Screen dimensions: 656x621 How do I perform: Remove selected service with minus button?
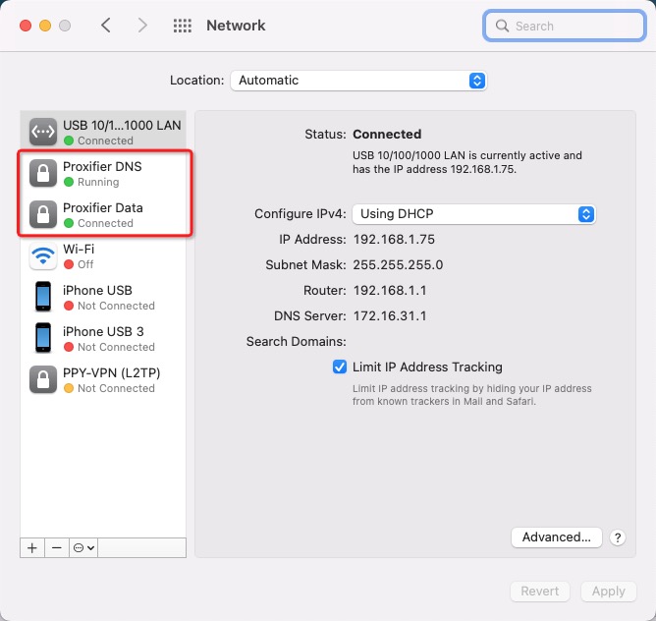[57, 547]
